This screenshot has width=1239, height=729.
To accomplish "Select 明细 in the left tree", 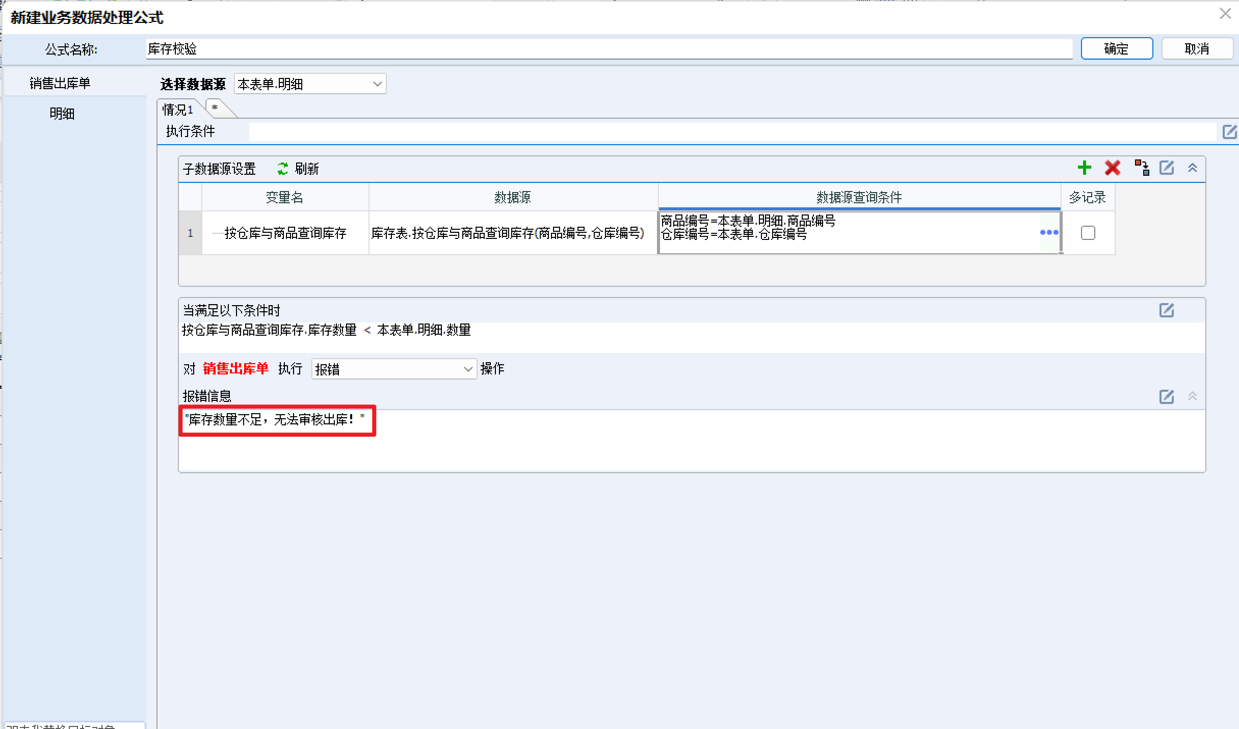I will pos(62,114).
